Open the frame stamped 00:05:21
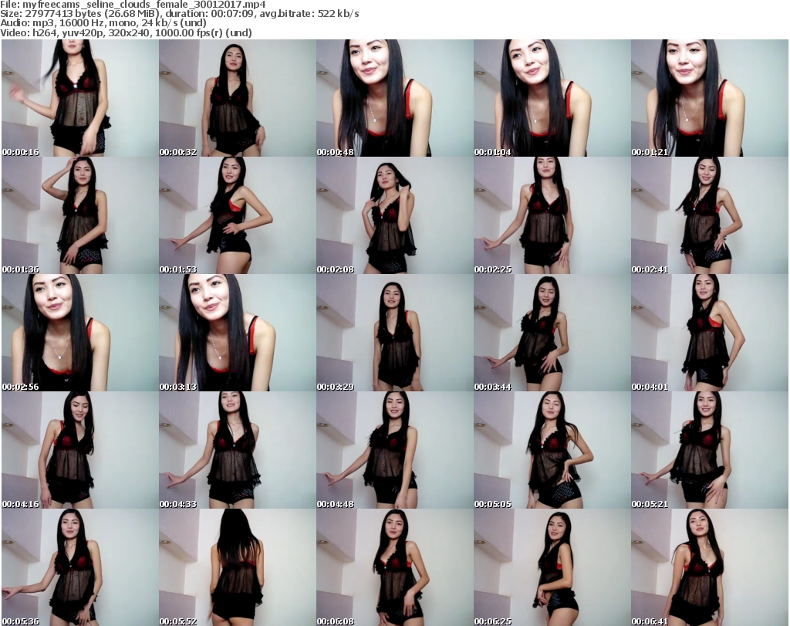Screen dimensions: 790x626 click(710, 450)
